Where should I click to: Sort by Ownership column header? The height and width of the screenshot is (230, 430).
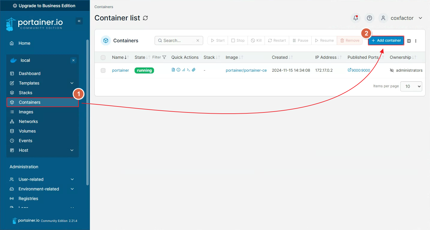403,57
